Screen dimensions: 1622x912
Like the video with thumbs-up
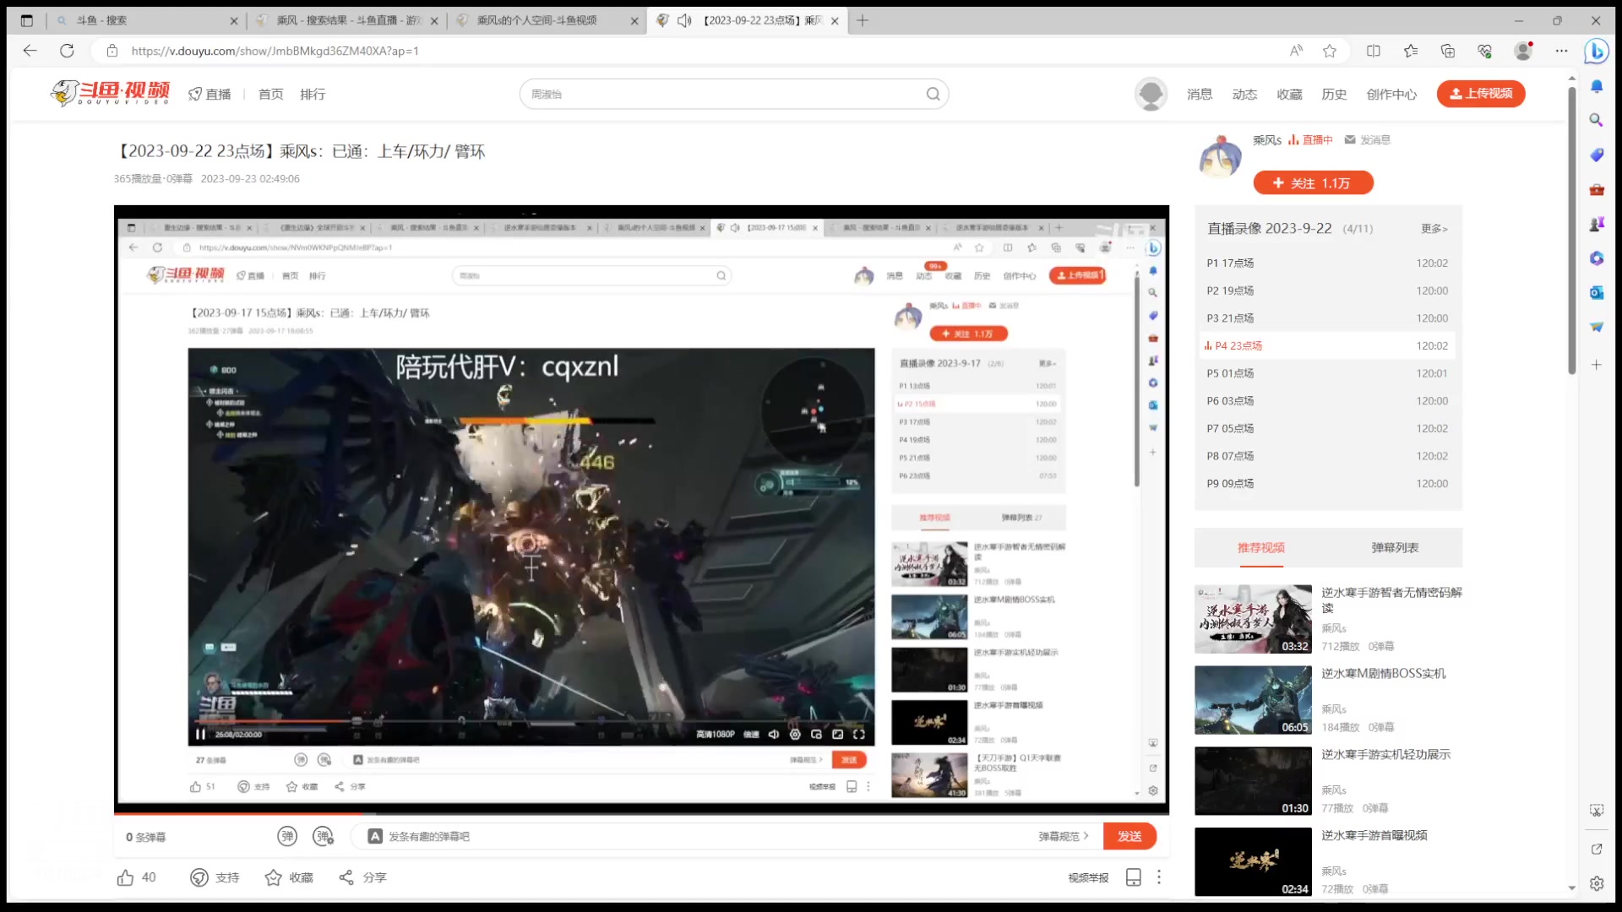(x=125, y=877)
